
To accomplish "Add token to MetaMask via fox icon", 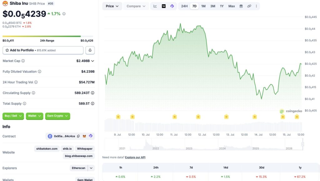I will pos(84,136).
